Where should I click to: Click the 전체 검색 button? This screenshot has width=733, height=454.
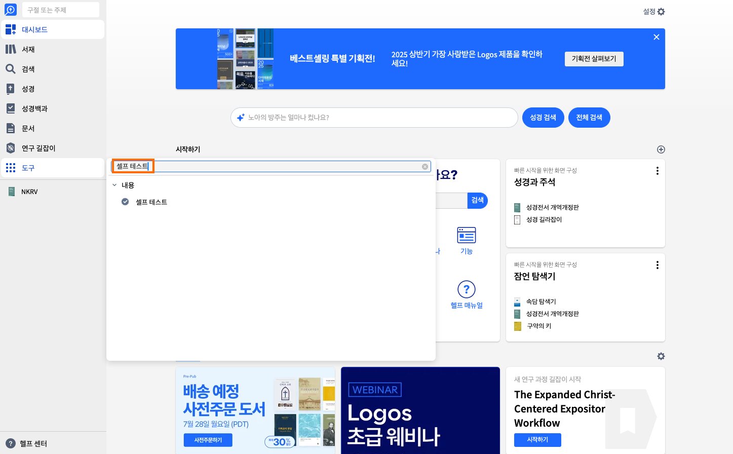[589, 118]
